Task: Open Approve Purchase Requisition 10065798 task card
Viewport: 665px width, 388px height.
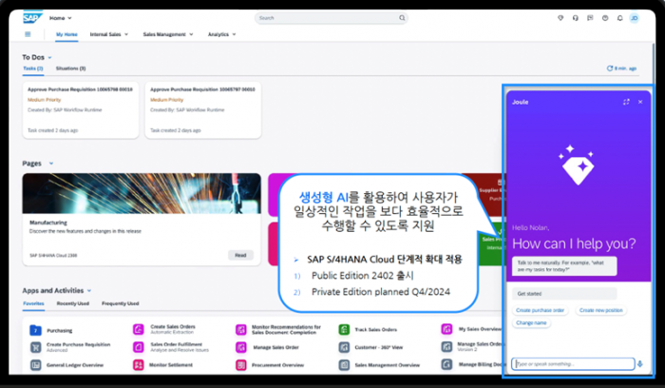Action: click(x=81, y=110)
